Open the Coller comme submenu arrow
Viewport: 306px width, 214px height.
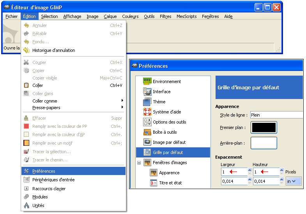coord(122,101)
